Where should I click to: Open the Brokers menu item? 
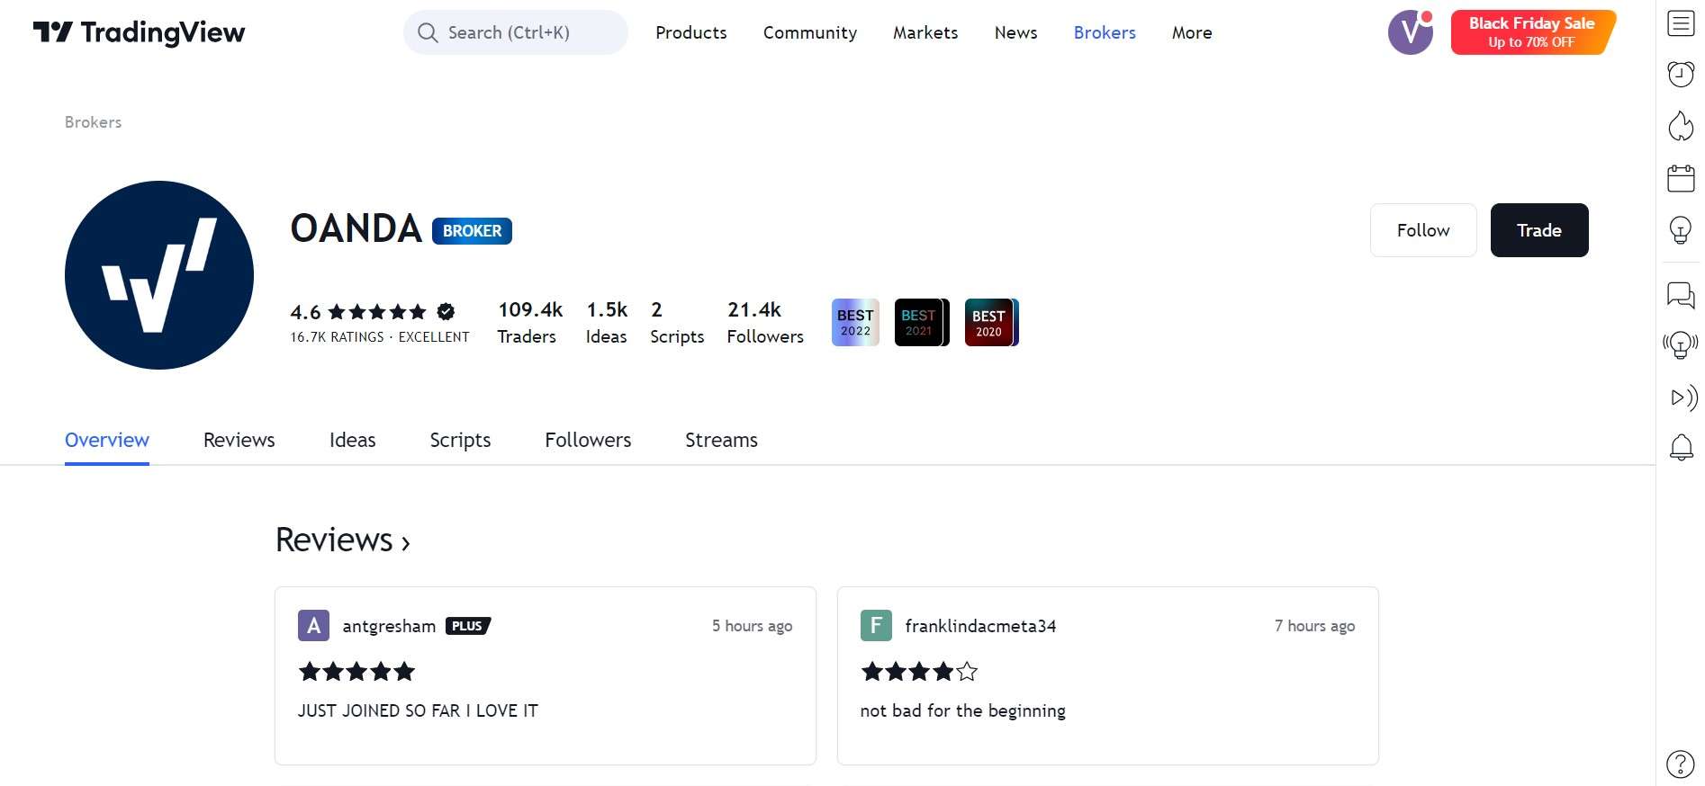click(1105, 32)
